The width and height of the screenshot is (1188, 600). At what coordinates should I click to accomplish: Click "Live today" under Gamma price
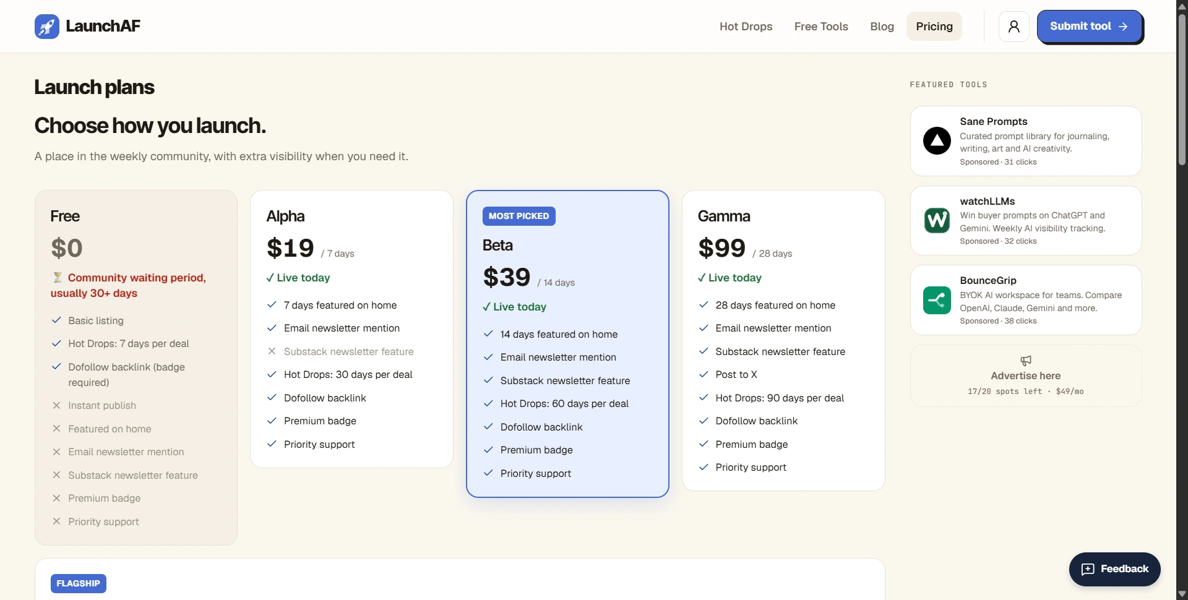tap(735, 278)
